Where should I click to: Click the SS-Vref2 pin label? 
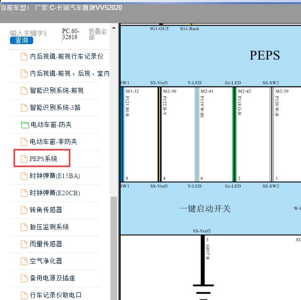[x=202, y=231]
